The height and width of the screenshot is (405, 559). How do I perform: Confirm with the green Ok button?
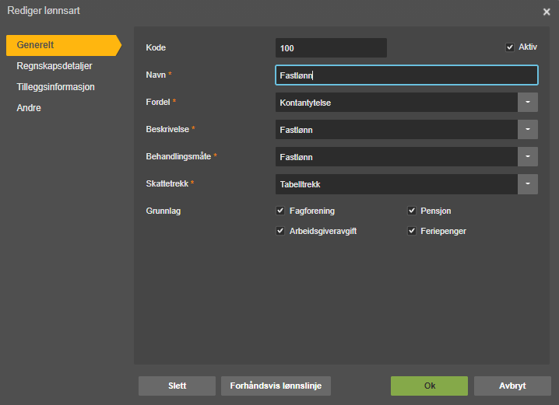click(429, 386)
